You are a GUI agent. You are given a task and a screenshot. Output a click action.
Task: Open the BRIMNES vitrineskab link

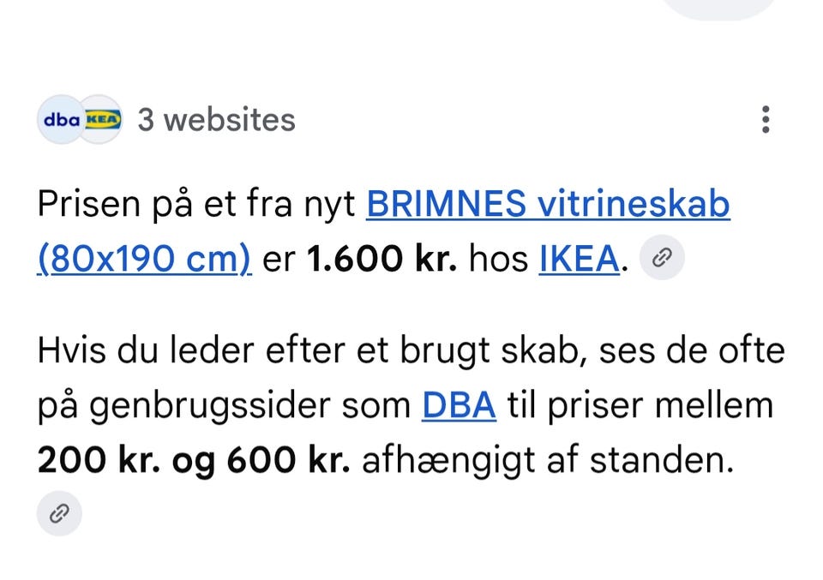click(x=548, y=204)
